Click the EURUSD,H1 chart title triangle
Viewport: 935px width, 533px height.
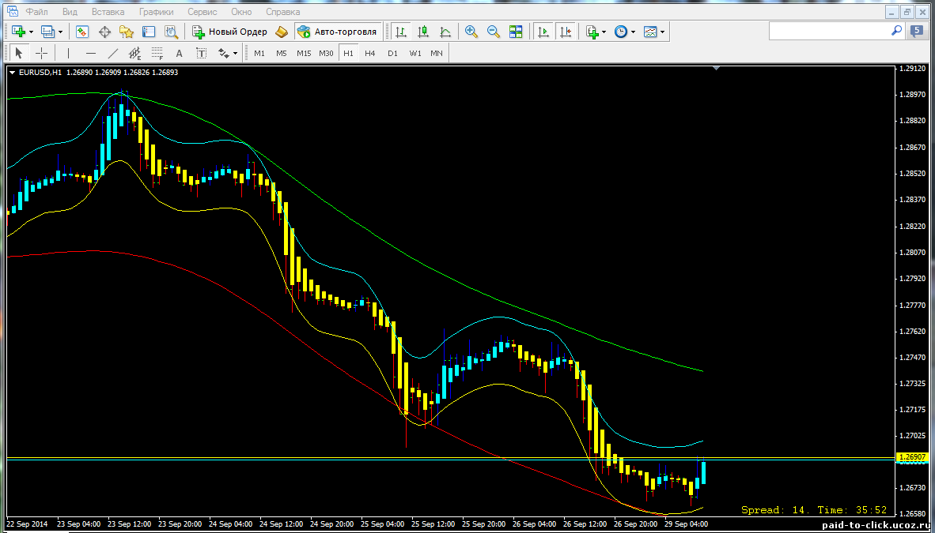(x=12, y=73)
